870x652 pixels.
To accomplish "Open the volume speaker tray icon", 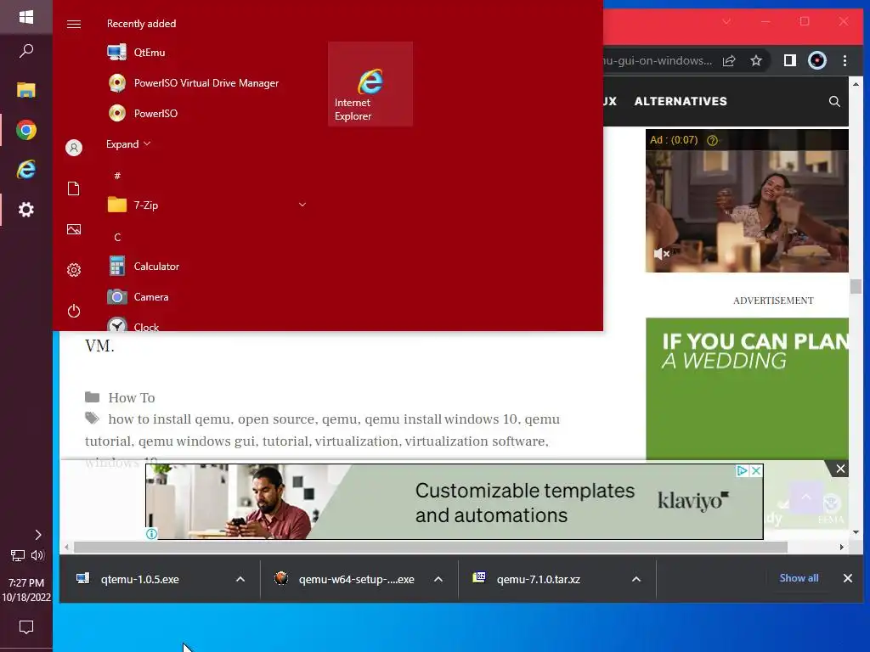I will [x=37, y=555].
